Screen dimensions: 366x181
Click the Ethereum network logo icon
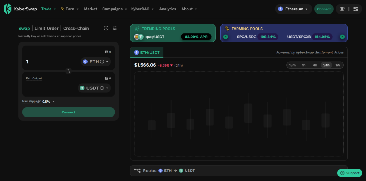point(280,9)
